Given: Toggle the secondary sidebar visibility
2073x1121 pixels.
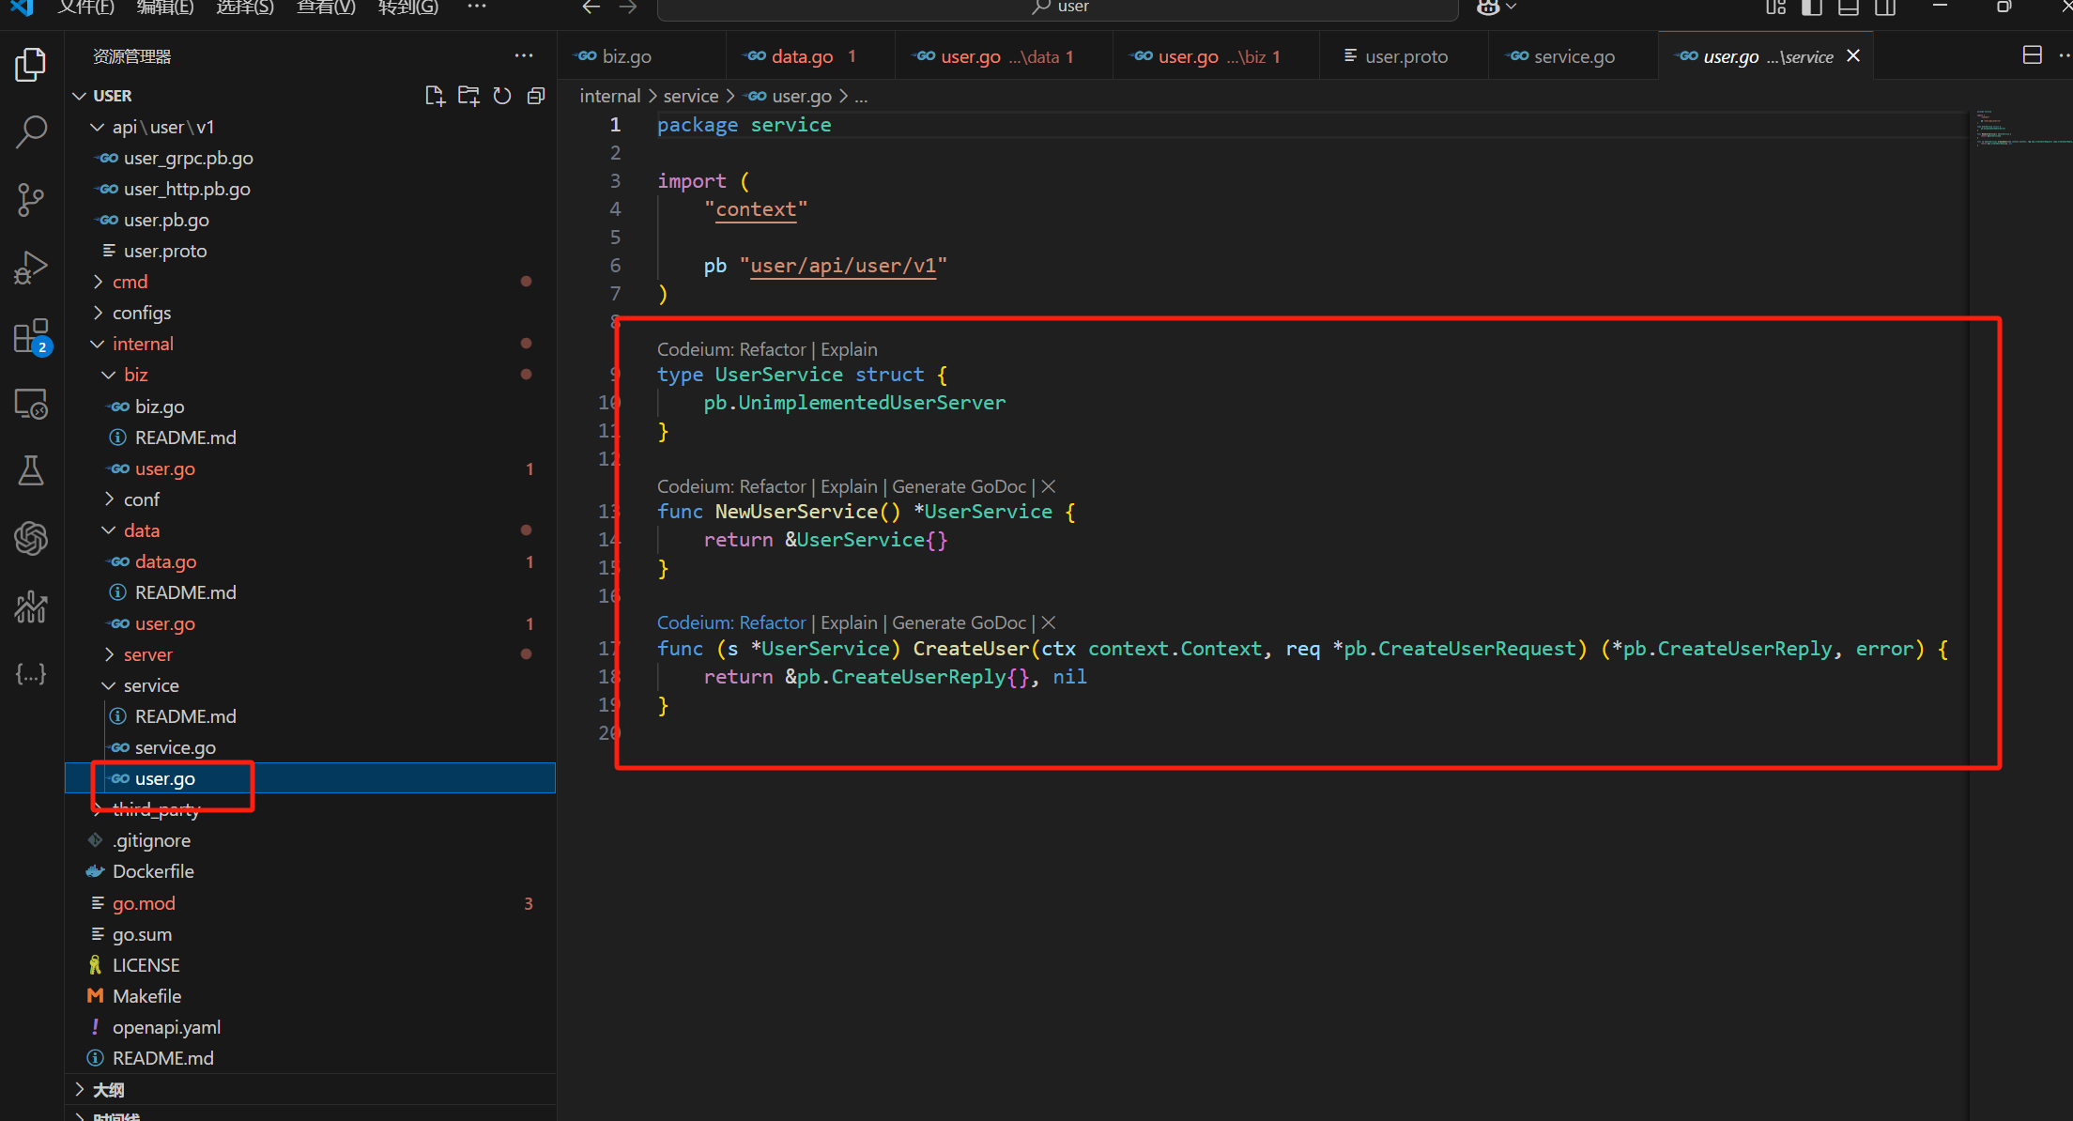Looking at the screenshot, I should (x=1885, y=8).
